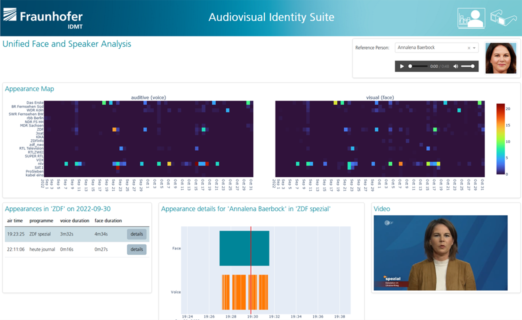
Task: Adjust the audio volume slider
Action: [468, 66]
